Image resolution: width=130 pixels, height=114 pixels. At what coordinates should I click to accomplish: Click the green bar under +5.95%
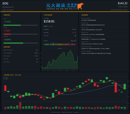(12, 25)
